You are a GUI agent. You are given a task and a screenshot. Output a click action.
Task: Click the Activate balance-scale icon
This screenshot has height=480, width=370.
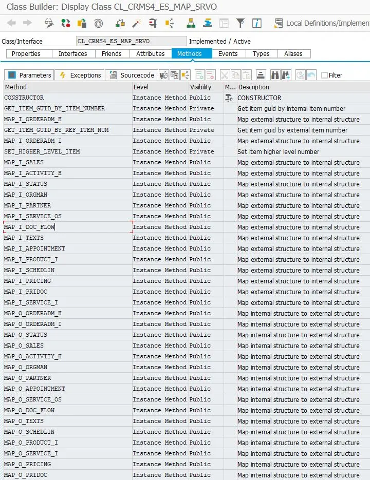click(x=120, y=23)
